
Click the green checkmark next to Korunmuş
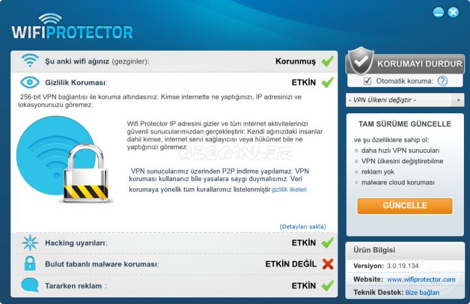coord(327,62)
